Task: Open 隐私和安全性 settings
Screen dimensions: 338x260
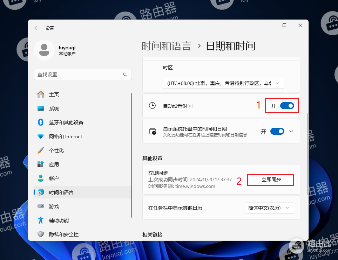Action: pyautogui.click(x=82, y=234)
